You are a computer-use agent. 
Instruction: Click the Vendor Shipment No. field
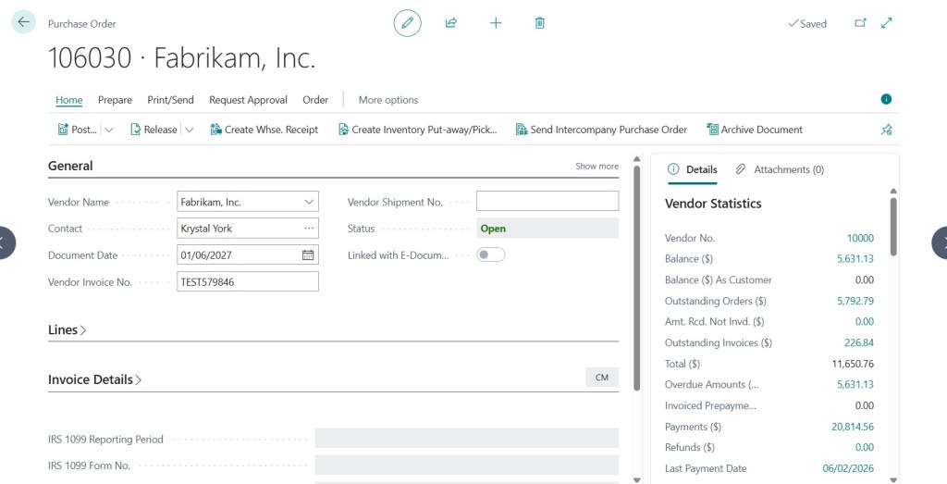click(547, 201)
